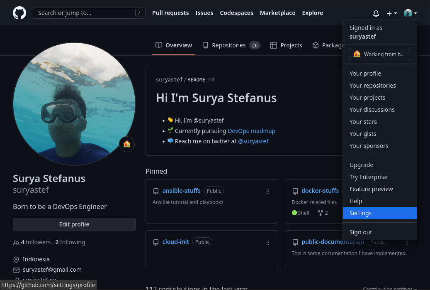This screenshot has width=430, height=290.
Task: Select Your gists from the menu
Action: click(380, 134)
